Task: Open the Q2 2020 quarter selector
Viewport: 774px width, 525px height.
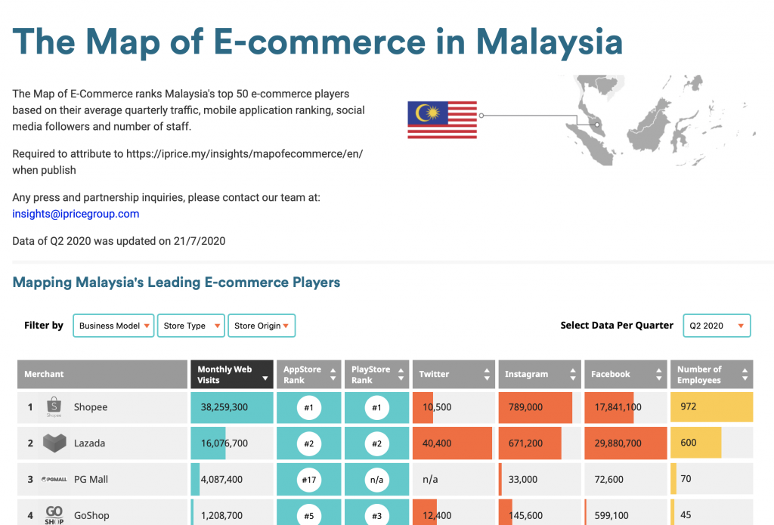Action: (717, 326)
